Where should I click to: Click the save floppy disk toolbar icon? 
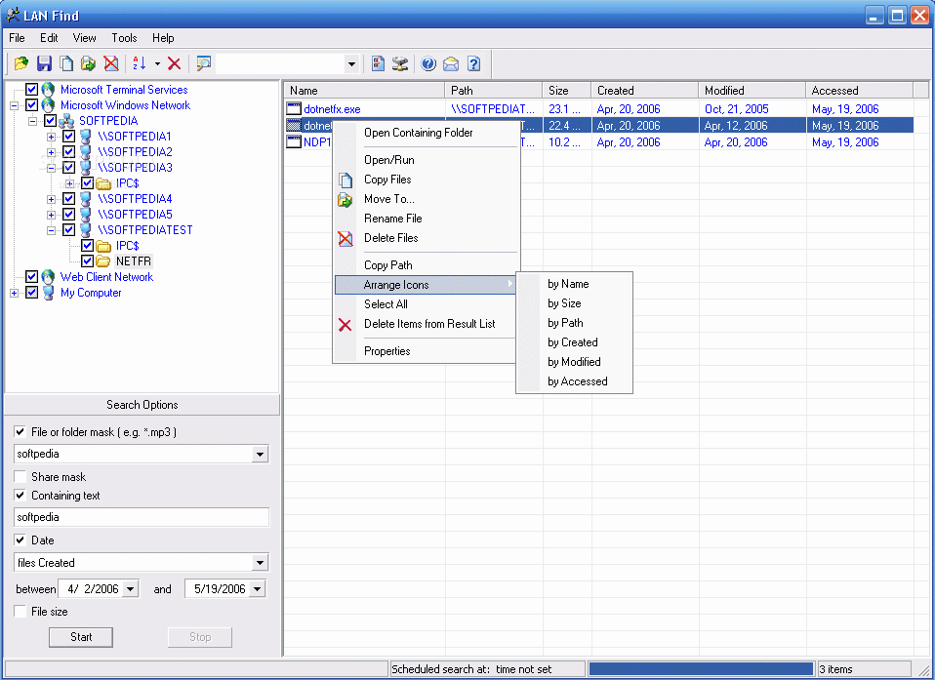point(44,63)
